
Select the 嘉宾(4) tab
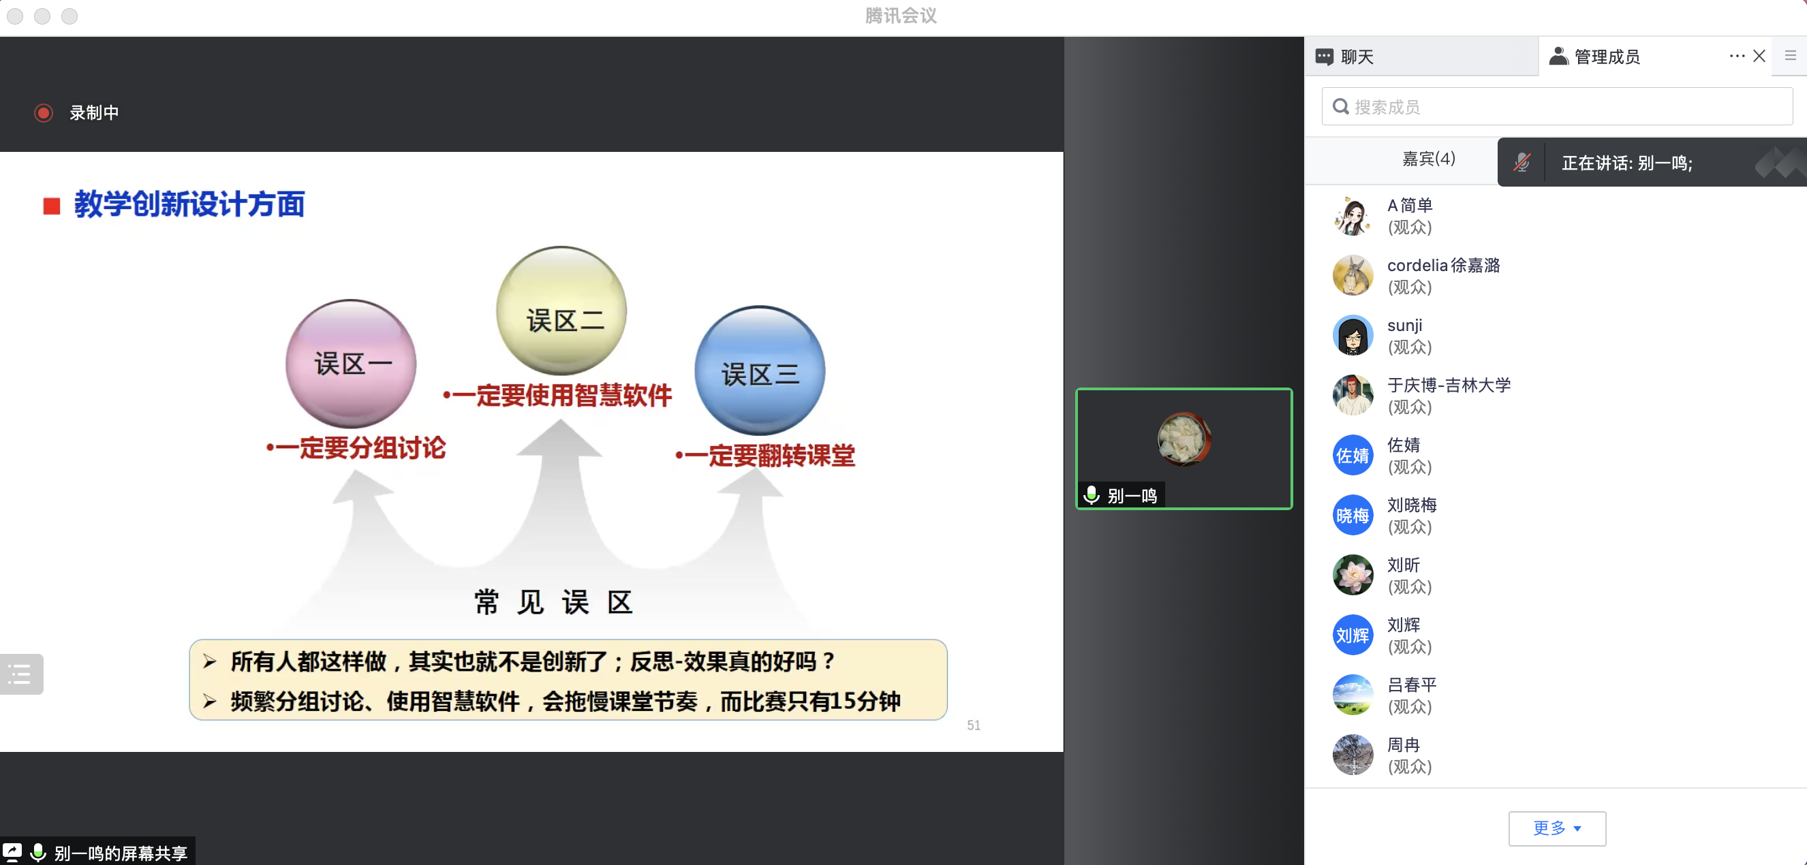coord(1429,159)
